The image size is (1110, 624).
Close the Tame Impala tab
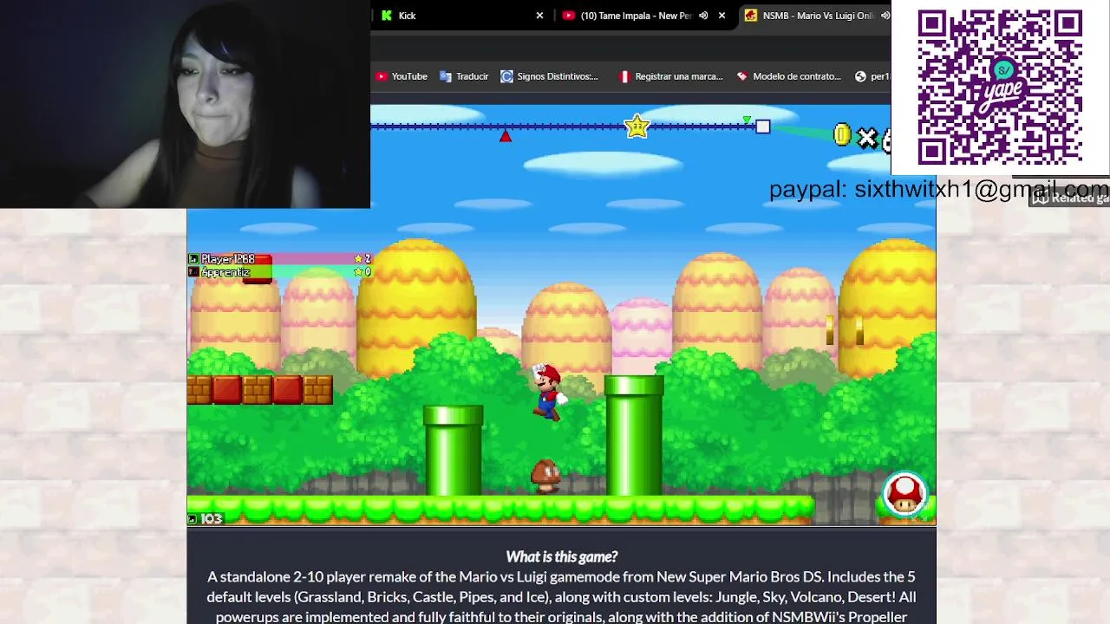(721, 16)
